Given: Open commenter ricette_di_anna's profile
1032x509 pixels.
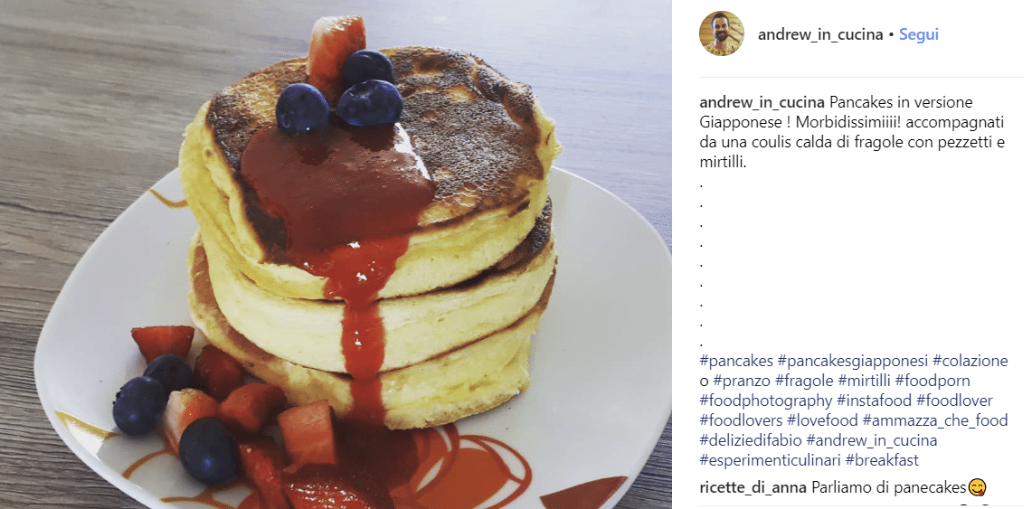Looking at the screenshot, I should point(753,488).
